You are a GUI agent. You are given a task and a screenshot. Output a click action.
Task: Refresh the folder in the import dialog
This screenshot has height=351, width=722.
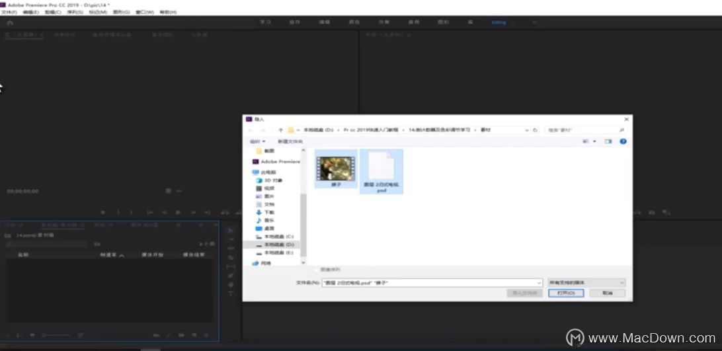(535, 130)
